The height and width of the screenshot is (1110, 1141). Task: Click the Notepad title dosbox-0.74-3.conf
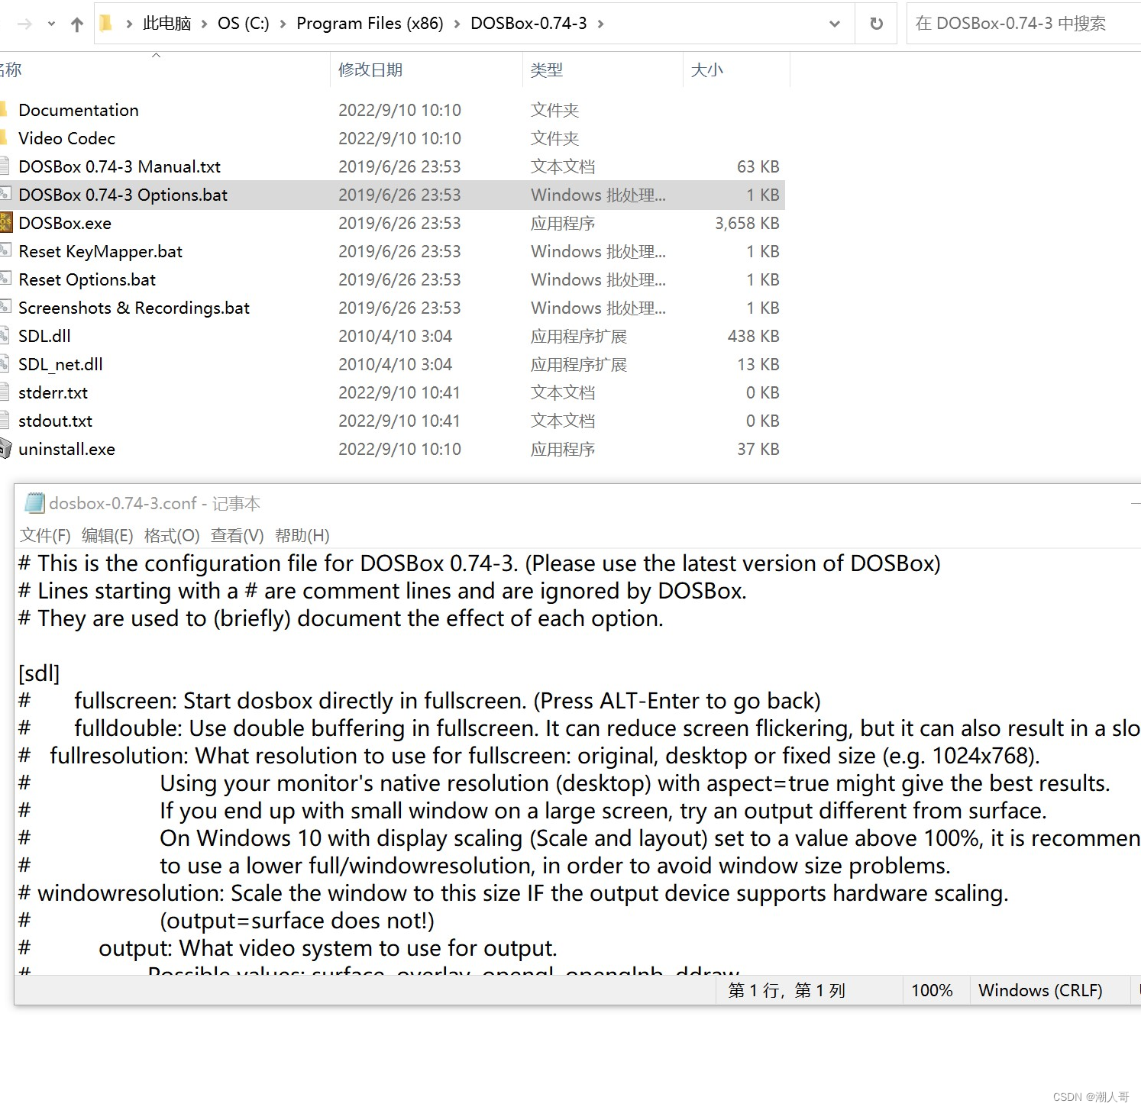point(123,503)
